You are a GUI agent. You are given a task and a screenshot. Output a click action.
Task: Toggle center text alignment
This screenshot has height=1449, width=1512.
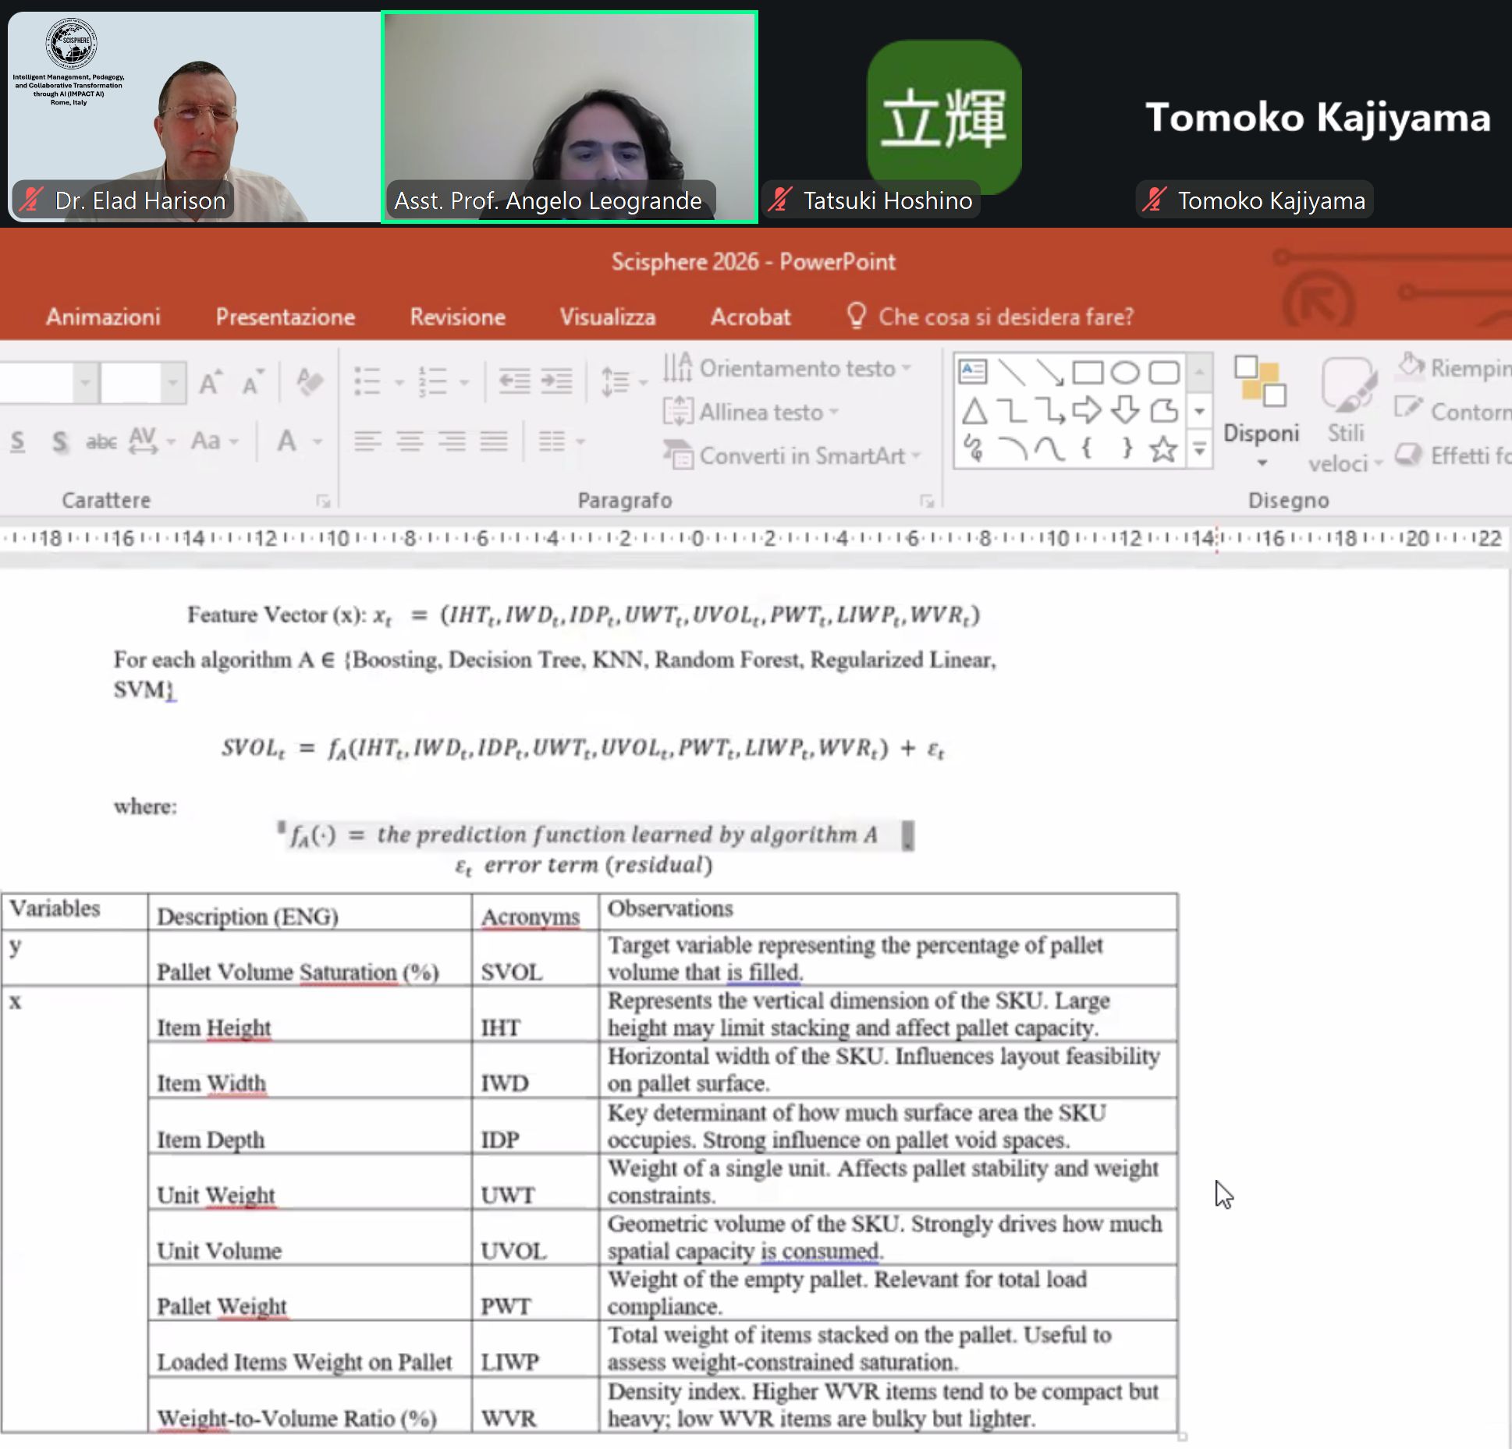pyautogui.click(x=410, y=442)
